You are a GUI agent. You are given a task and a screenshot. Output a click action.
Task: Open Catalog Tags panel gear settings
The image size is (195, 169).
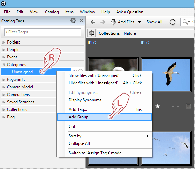point(73,20)
